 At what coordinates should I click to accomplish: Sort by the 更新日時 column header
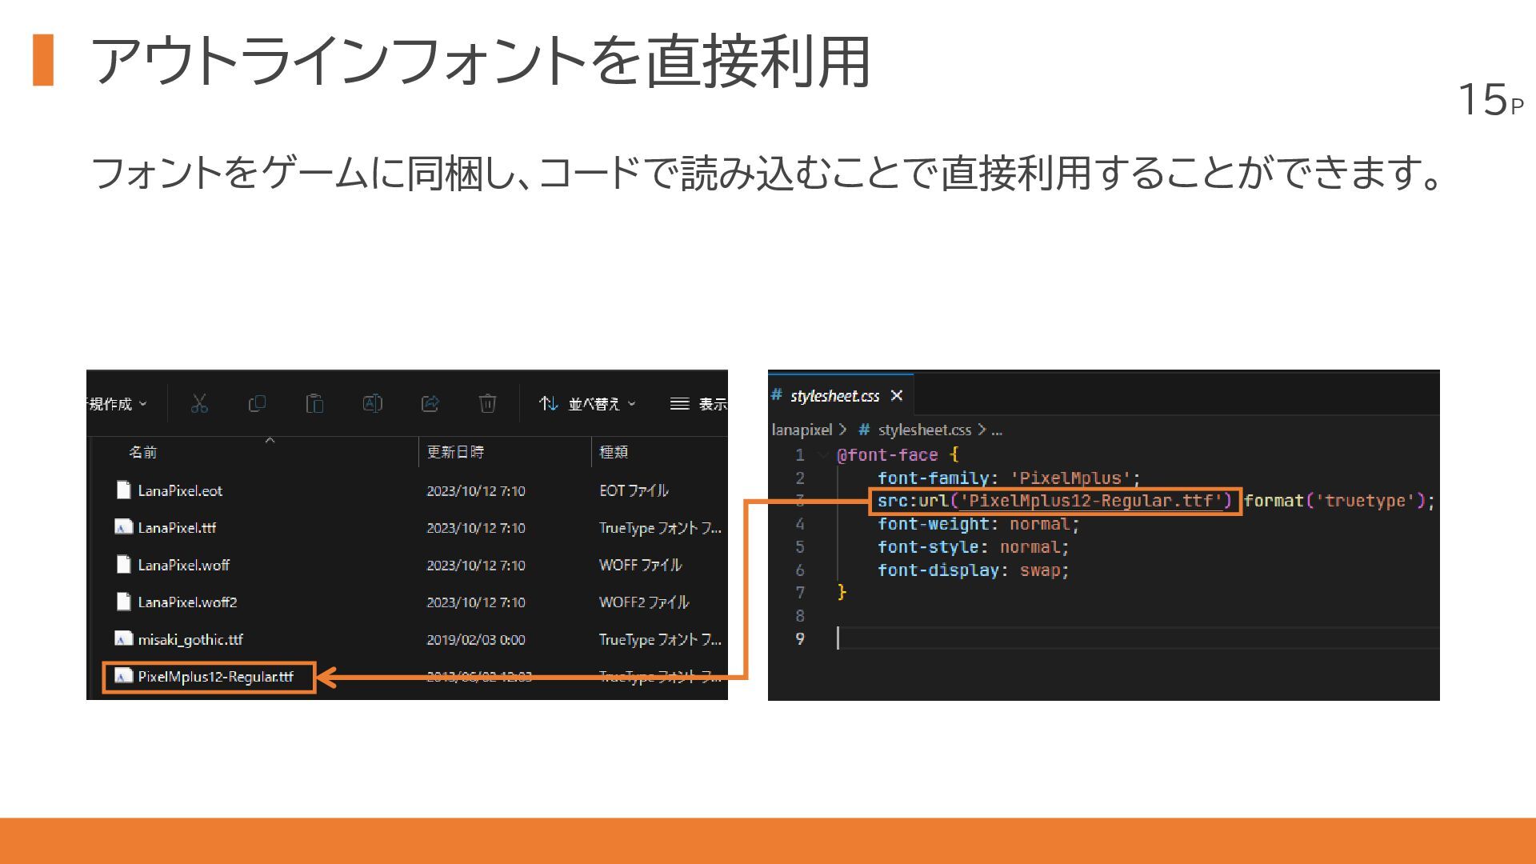pos(455,452)
